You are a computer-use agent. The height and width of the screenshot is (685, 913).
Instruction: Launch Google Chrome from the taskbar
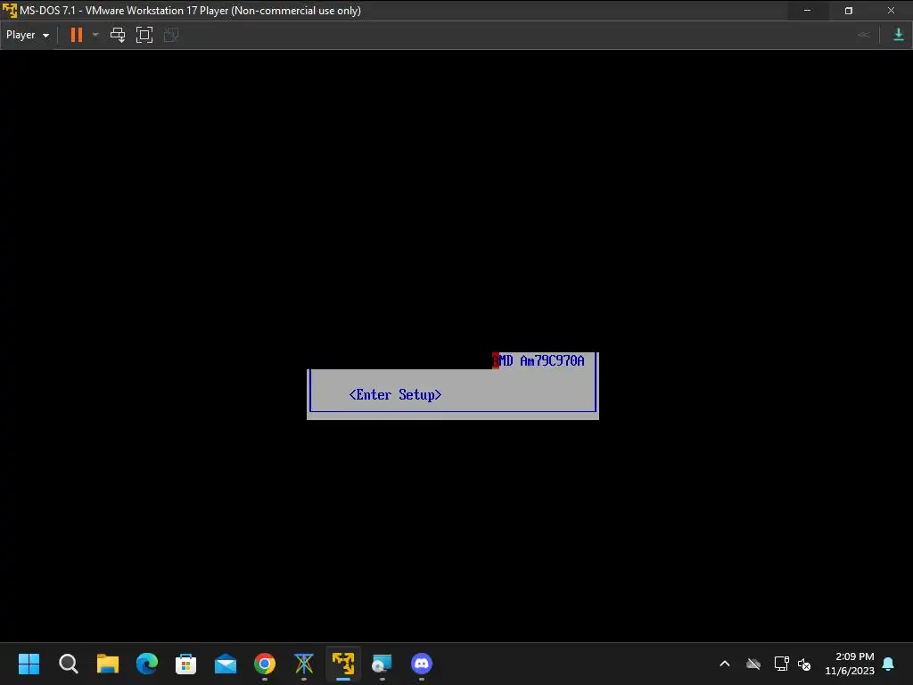[x=265, y=664]
